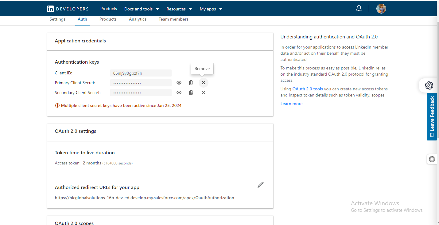Screen dimensions: 439x225
Task: Click the Client ID field
Action: [x=141, y=73]
